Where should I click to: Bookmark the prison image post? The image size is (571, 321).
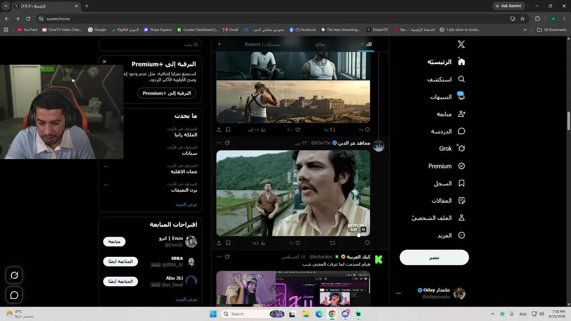(x=228, y=130)
